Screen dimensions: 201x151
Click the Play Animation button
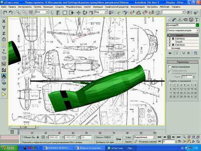tap(169, 137)
